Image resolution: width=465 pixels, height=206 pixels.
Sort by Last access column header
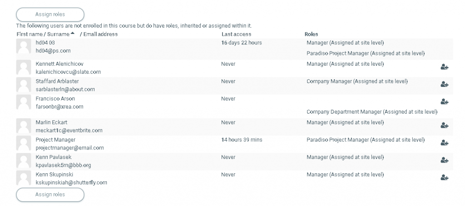tap(236, 34)
